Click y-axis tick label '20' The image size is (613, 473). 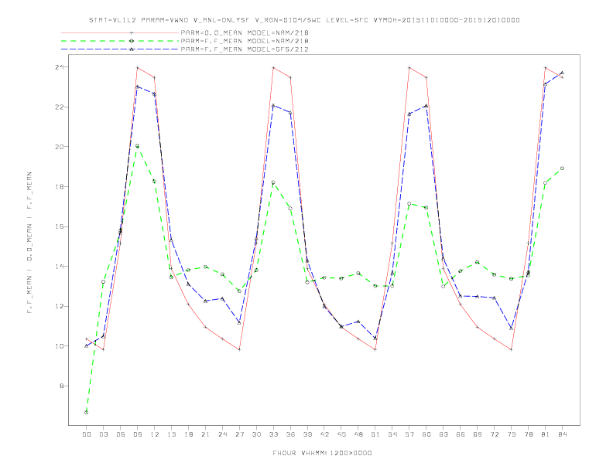pos(60,147)
